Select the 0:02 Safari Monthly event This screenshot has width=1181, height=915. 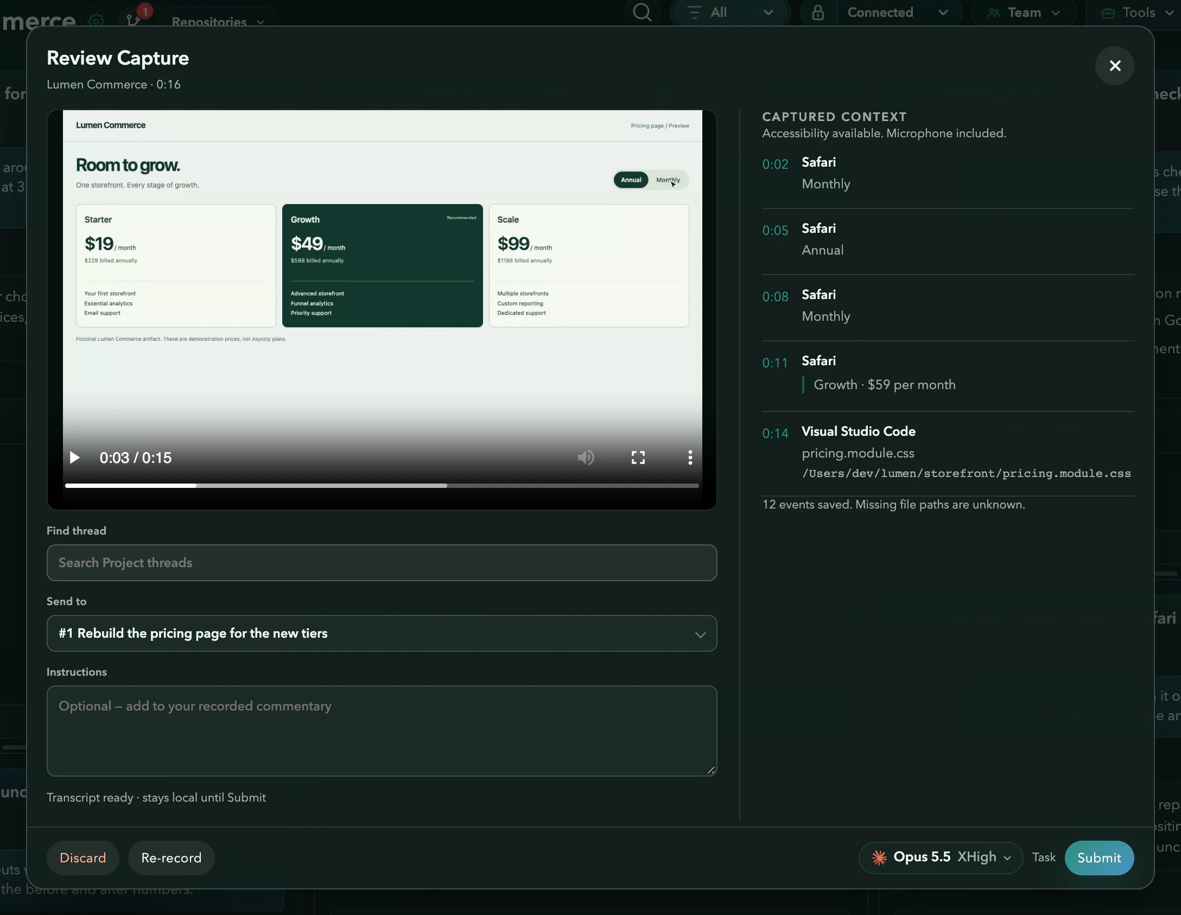[948, 173]
